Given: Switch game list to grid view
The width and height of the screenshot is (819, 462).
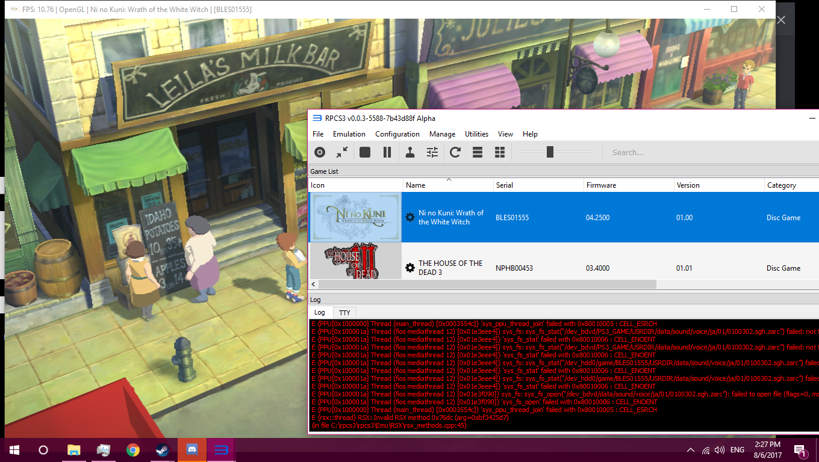Looking at the screenshot, I should click(500, 152).
